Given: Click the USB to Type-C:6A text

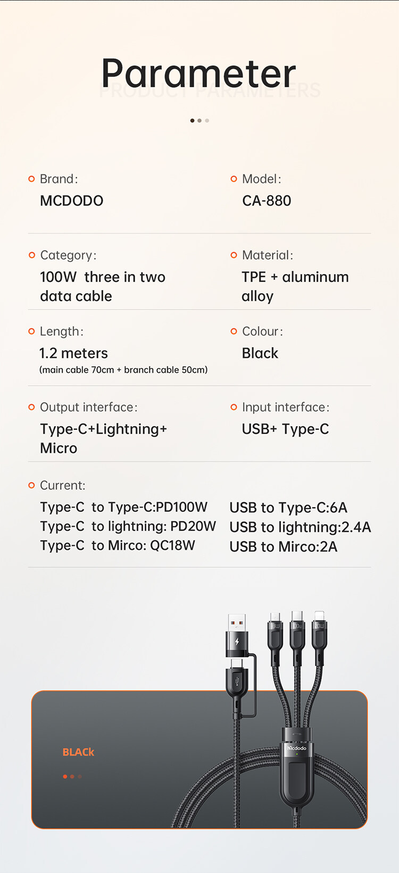Looking at the screenshot, I should pos(288,508).
